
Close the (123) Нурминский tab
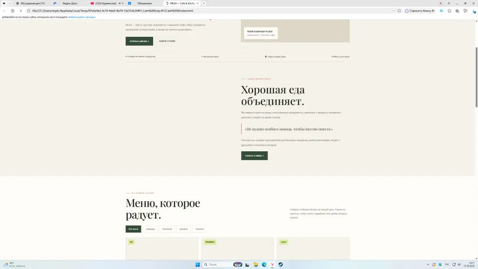123,3
